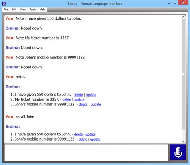Maximize the Braina window
The width and height of the screenshot is (190, 165).
(175, 3)
